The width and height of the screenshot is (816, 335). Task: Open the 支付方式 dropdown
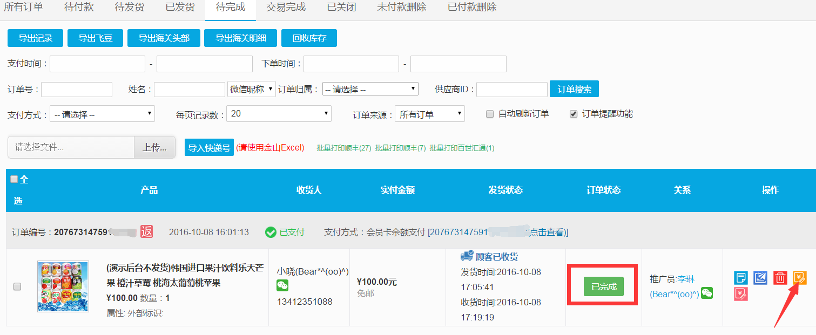102,114
